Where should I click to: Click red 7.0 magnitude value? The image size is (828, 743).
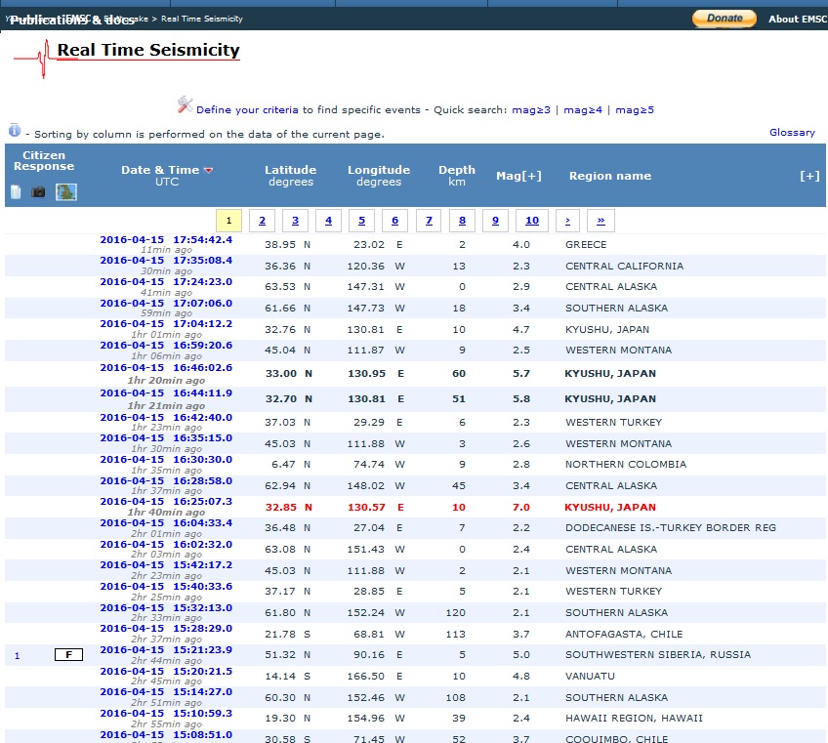[520, 508]
